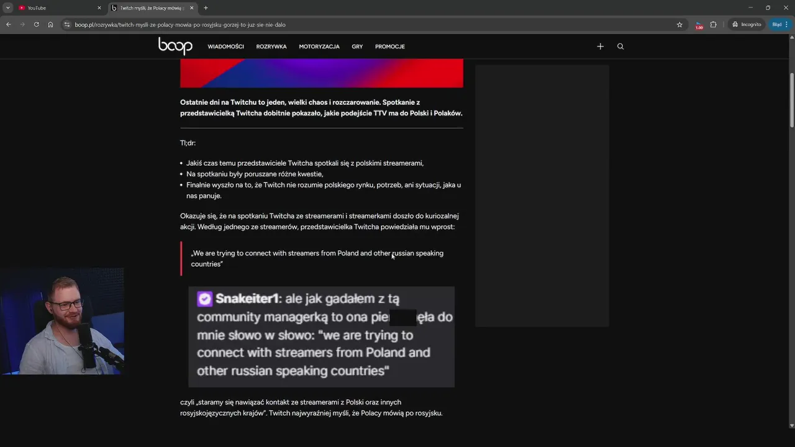
Task: View site information icon in address bar
Action: click(67, 25)
